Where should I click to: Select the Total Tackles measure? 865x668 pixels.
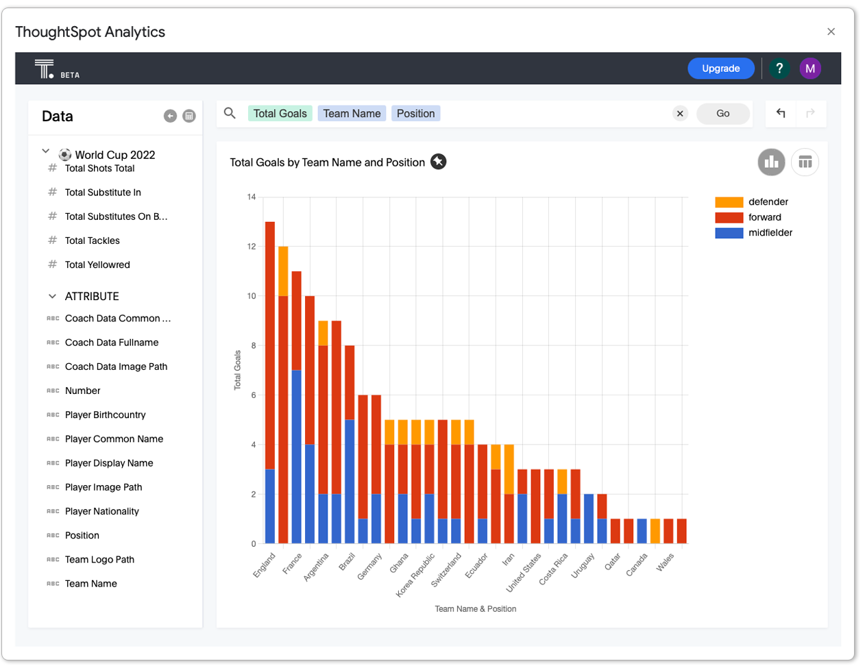click(x=92, y=240)
